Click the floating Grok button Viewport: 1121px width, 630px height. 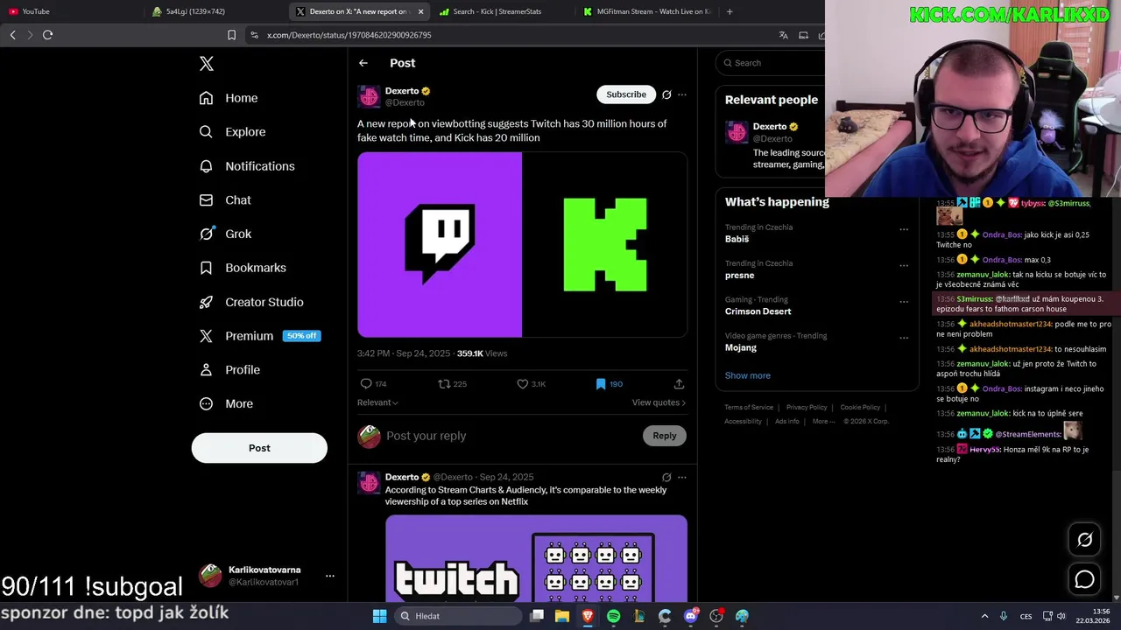[x=1084, y=540]
